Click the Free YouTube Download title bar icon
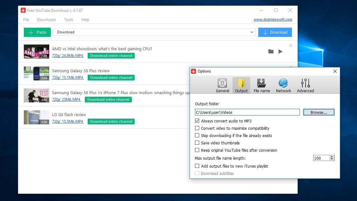 (x=23, y=10)
